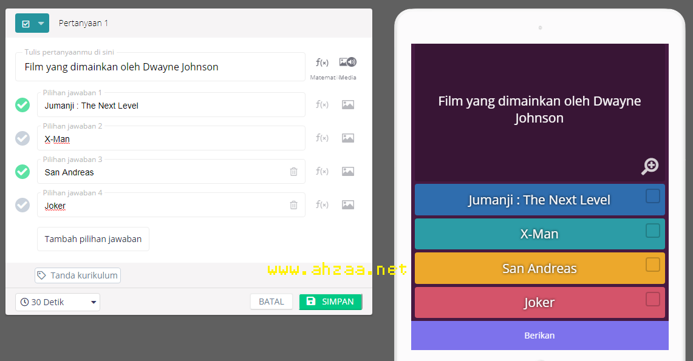Tick Joker checkbox in preview
This screenshot has height=361, width=693.
point(653,299)
